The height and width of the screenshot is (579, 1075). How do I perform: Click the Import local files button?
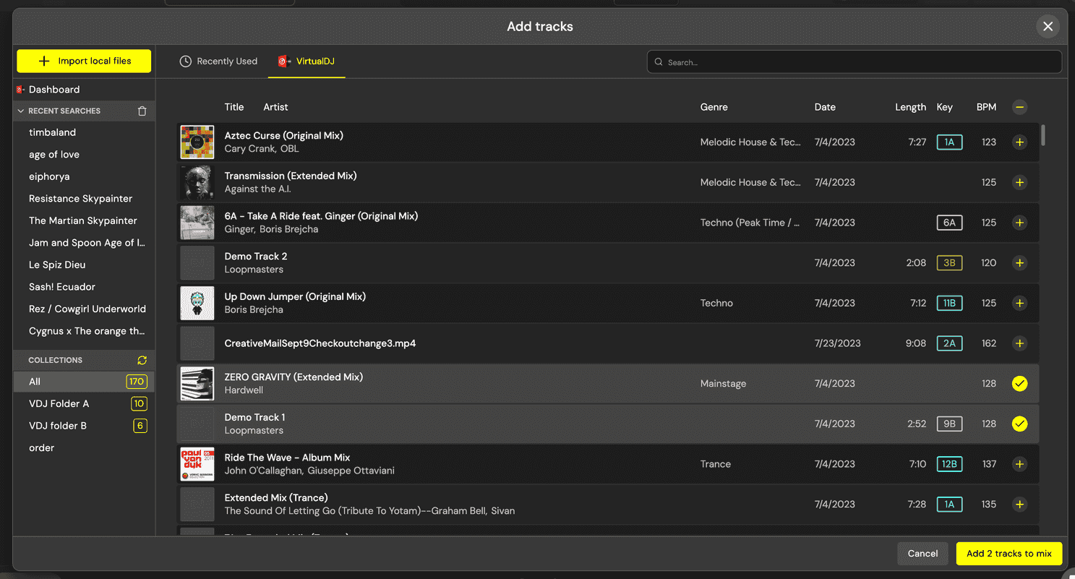point(84,61)
